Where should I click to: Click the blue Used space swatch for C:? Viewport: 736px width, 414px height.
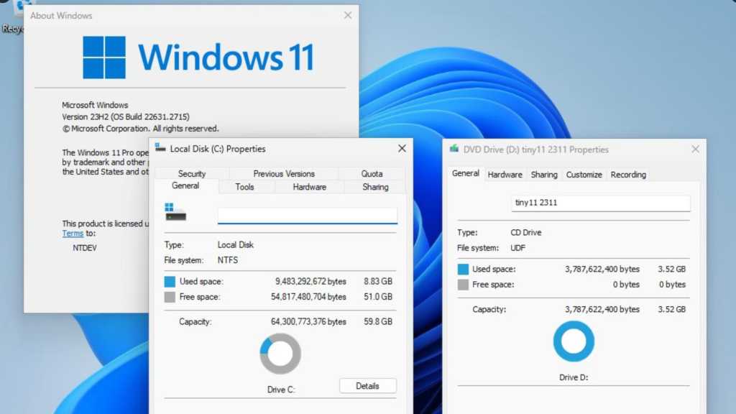tap(170, 282)
